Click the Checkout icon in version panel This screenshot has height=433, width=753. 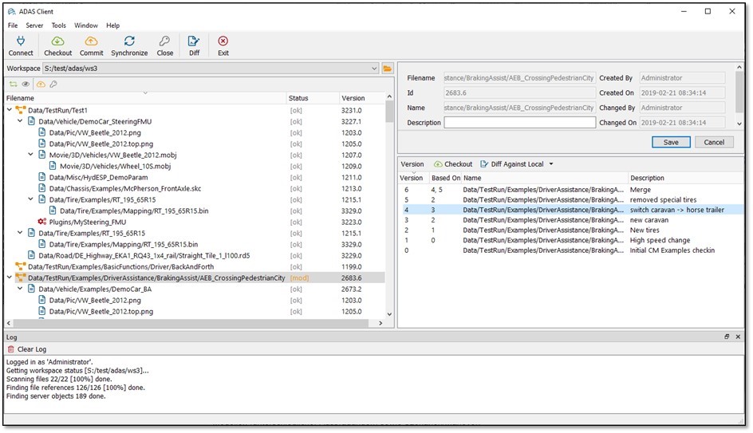click(x=438, y=164)
